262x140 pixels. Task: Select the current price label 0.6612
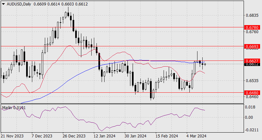click(252, 64)
